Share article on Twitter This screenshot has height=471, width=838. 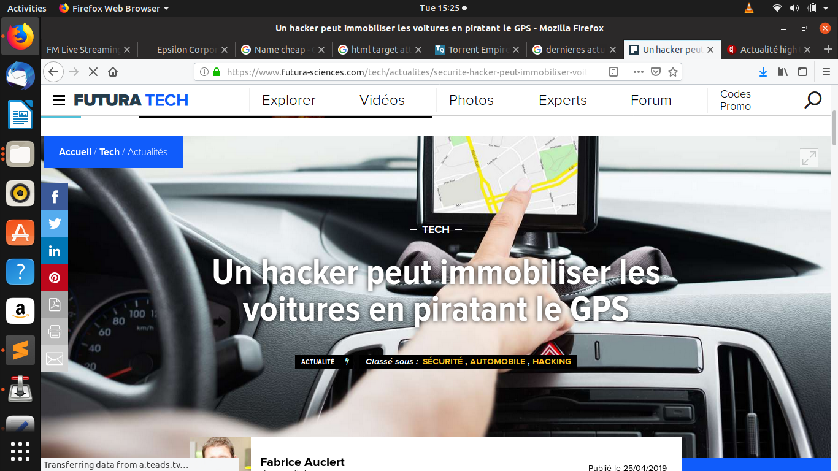coord(55,224)
